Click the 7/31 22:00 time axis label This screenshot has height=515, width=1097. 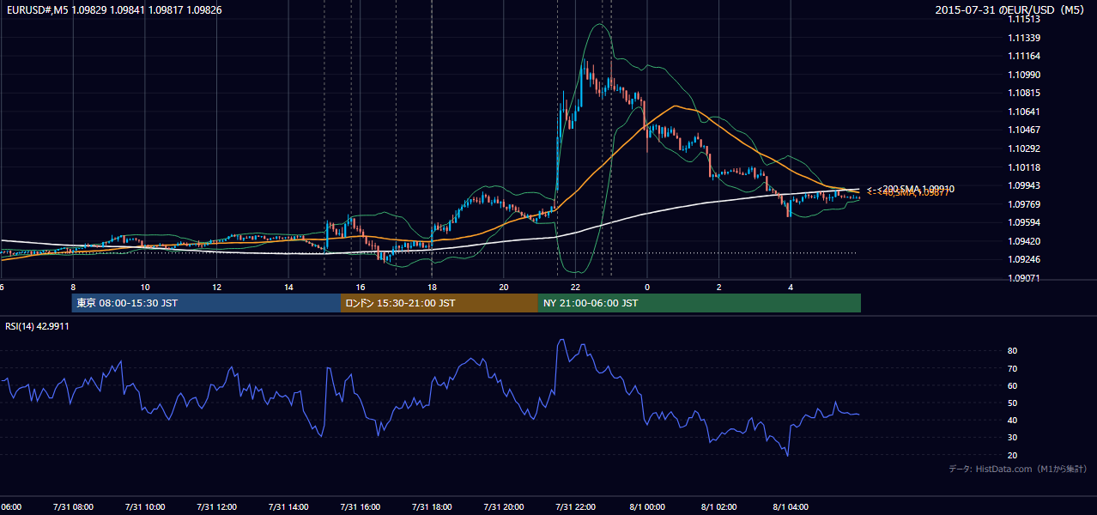[x=575, y=507]
